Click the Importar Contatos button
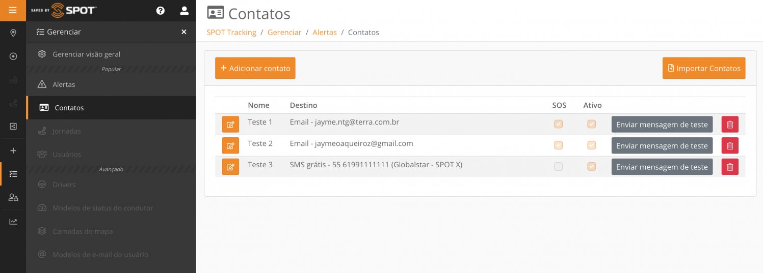The height and width of the screenshot is (273, 763). pyautogui.click(x=703, y=68)
